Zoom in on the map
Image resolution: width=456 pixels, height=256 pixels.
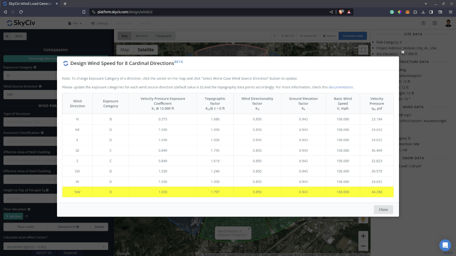[x=363, y=236]
